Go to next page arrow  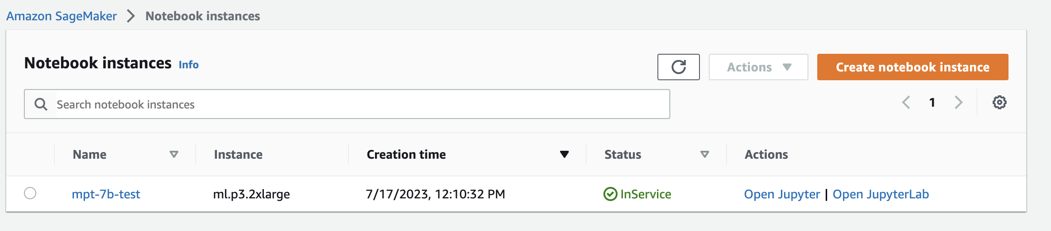(958, 103)
